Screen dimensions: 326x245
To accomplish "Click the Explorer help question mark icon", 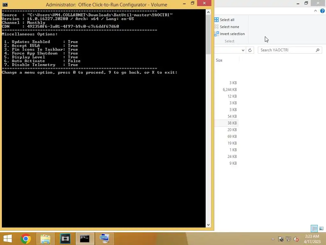I will click(x=322, y=11).
